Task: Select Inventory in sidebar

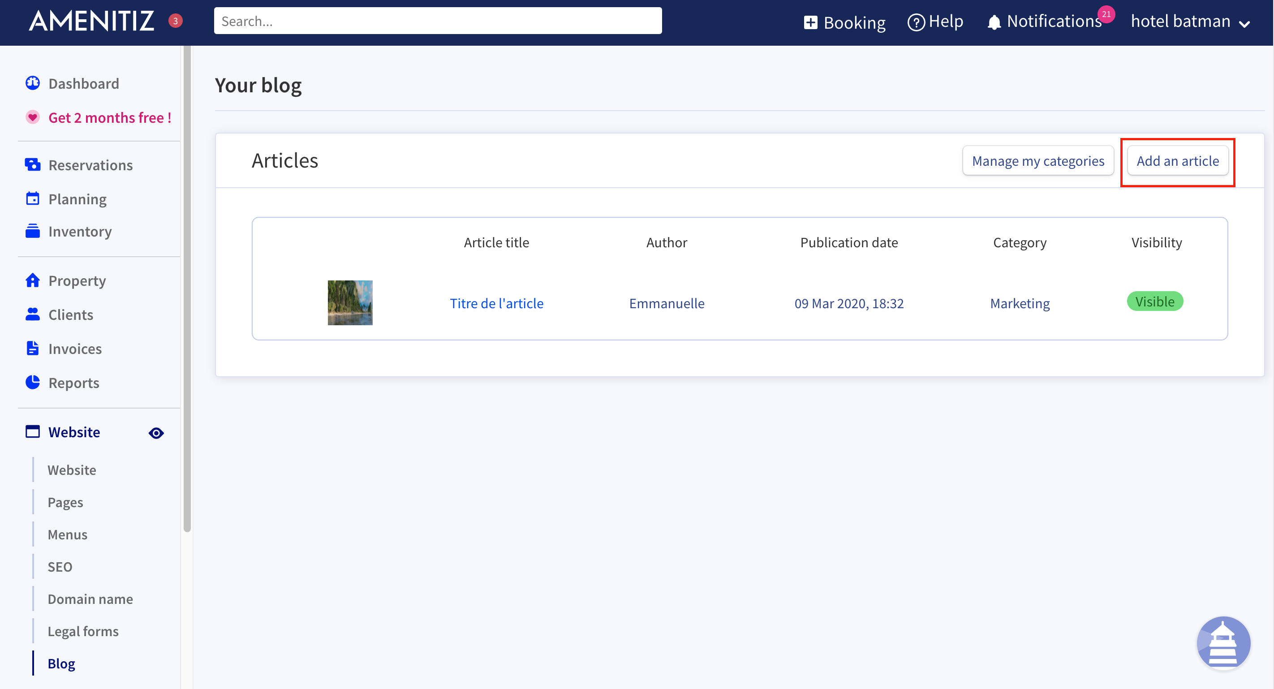Action: click(x=80, y=232)
